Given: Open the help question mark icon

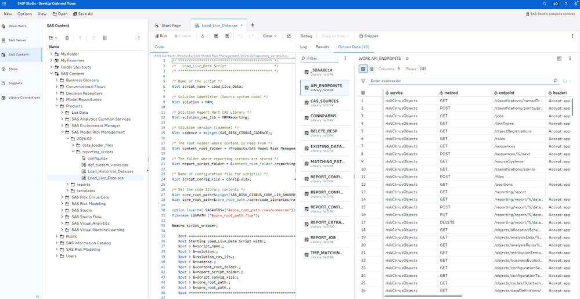Looking at the screenshot, I should (566, 3).
